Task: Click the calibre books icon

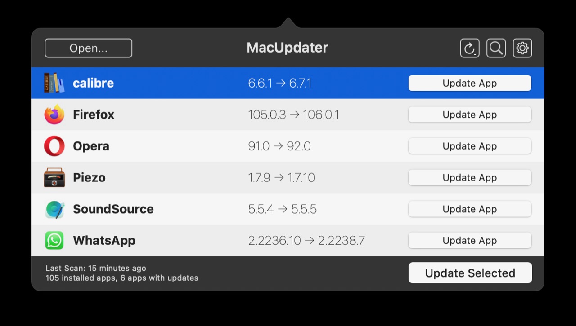Action: click(x=54, y=83)
